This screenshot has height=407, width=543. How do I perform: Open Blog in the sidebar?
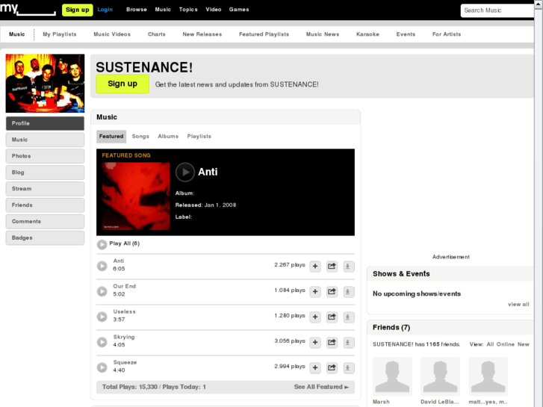[x=45, y=173]
